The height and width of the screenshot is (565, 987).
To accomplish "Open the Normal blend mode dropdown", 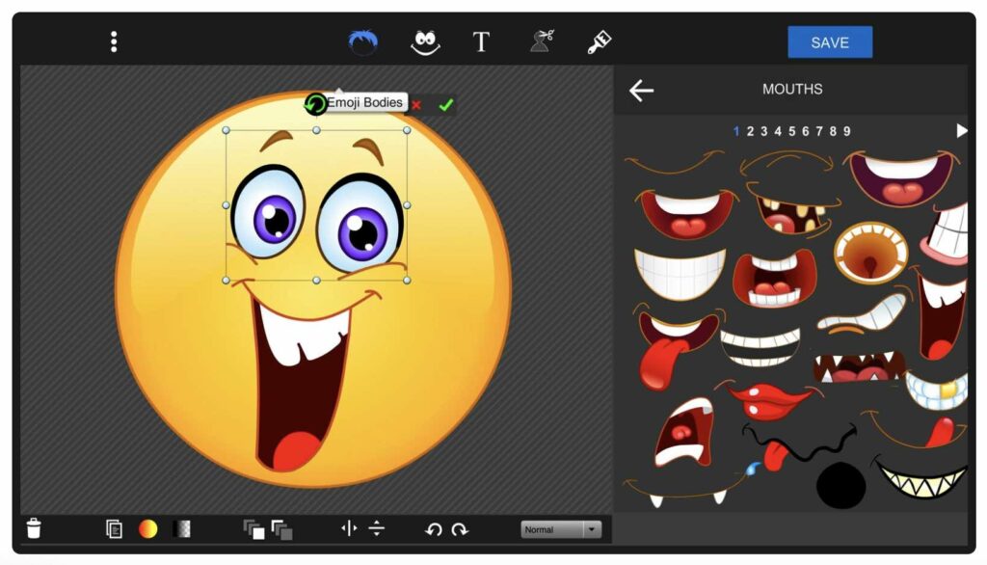I will point(561,529).
